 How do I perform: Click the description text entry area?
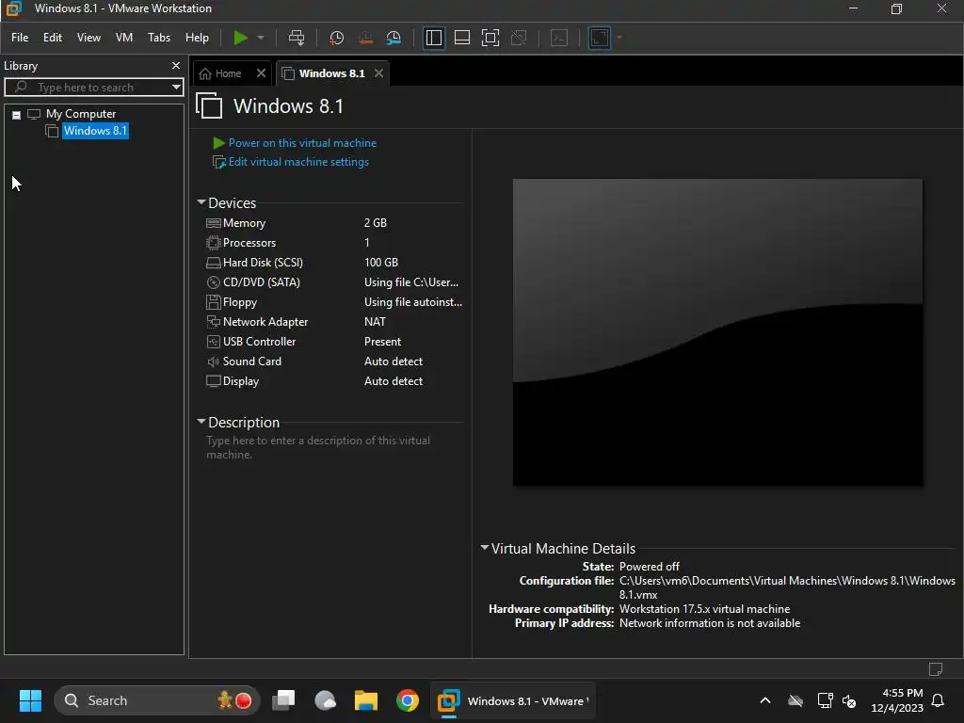click(332, 447)
